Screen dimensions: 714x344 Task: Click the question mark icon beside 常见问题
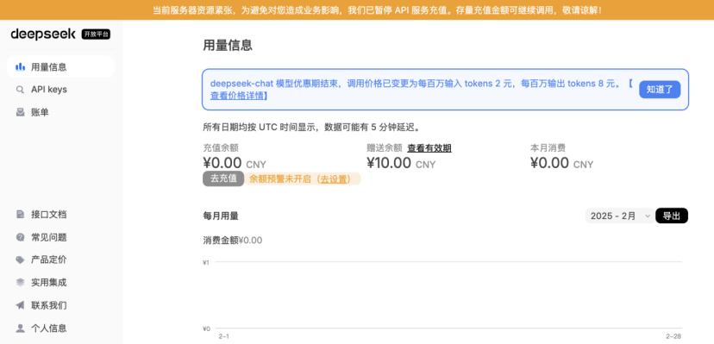coord(20,237)
